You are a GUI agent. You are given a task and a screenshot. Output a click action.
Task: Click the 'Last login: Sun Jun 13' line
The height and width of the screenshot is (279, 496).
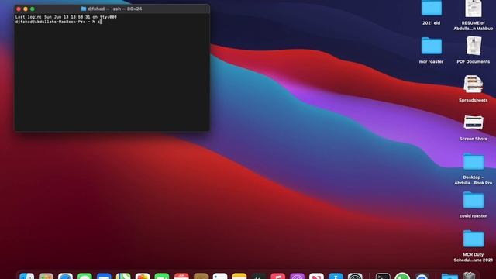(66, 17)
